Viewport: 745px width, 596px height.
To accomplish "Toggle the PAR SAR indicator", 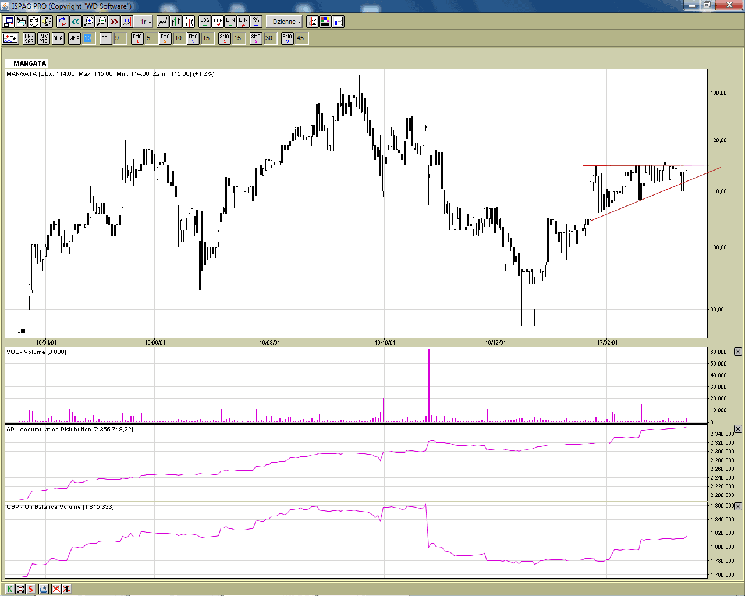I will point(29,38).
